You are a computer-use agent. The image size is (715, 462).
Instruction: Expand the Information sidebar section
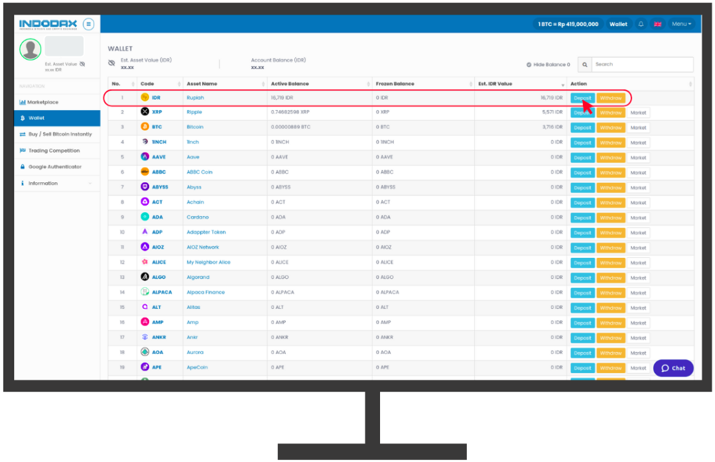click(58, 183)
